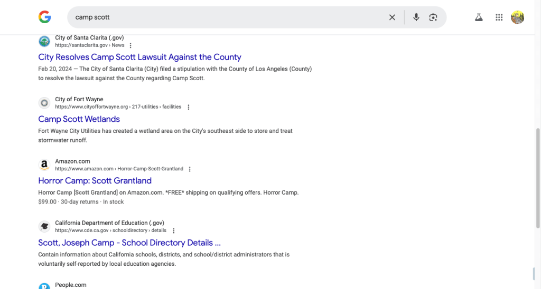Screen dimensions: 541x289
Task: Open more options for cde.ca.gov result
Action: tap(174, 231)
